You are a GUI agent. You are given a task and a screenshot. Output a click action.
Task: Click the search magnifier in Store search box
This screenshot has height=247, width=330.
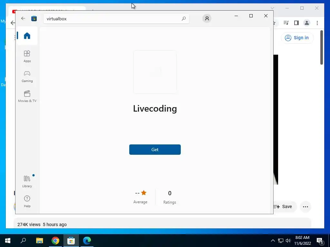pos(184,18)
